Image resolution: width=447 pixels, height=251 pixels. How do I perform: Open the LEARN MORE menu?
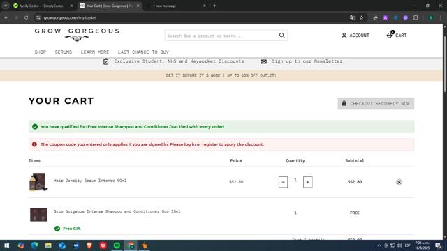coord(95,52)
